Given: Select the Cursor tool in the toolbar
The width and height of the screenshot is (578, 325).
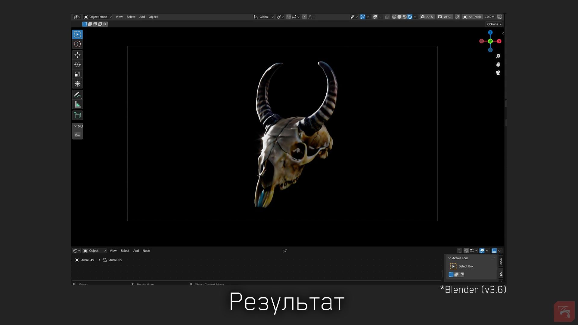Looking at the screenshot, I should click(77, 44).
